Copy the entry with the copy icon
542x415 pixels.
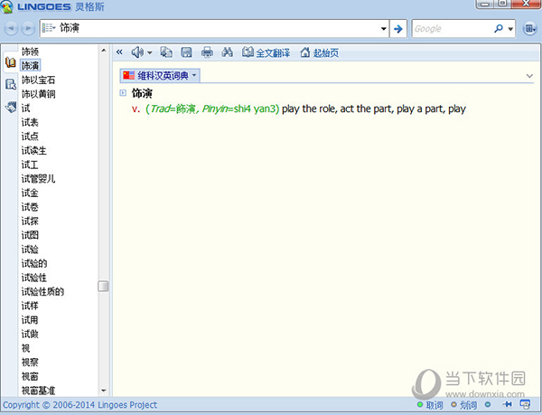(x=166, y=52)
